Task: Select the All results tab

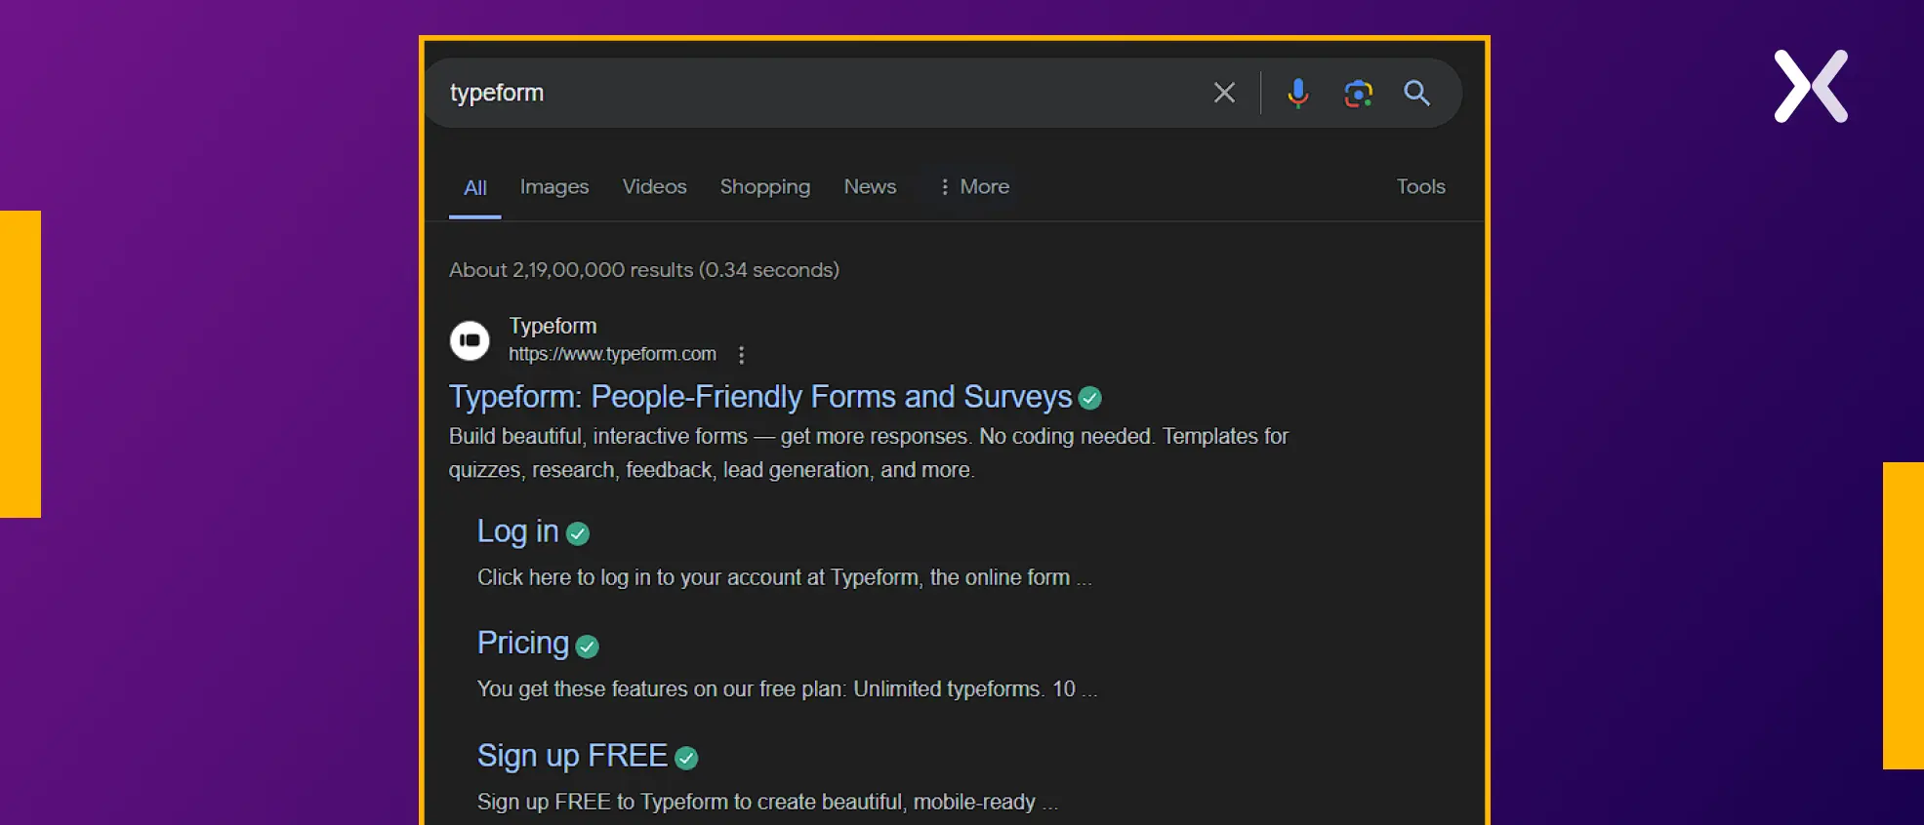Action: point(475,187)
